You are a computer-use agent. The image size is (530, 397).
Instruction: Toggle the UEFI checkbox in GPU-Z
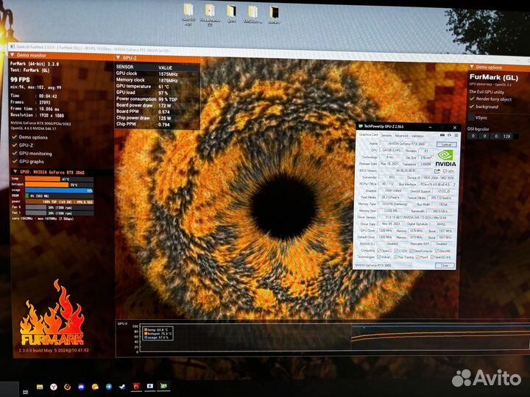click(445, 171)
